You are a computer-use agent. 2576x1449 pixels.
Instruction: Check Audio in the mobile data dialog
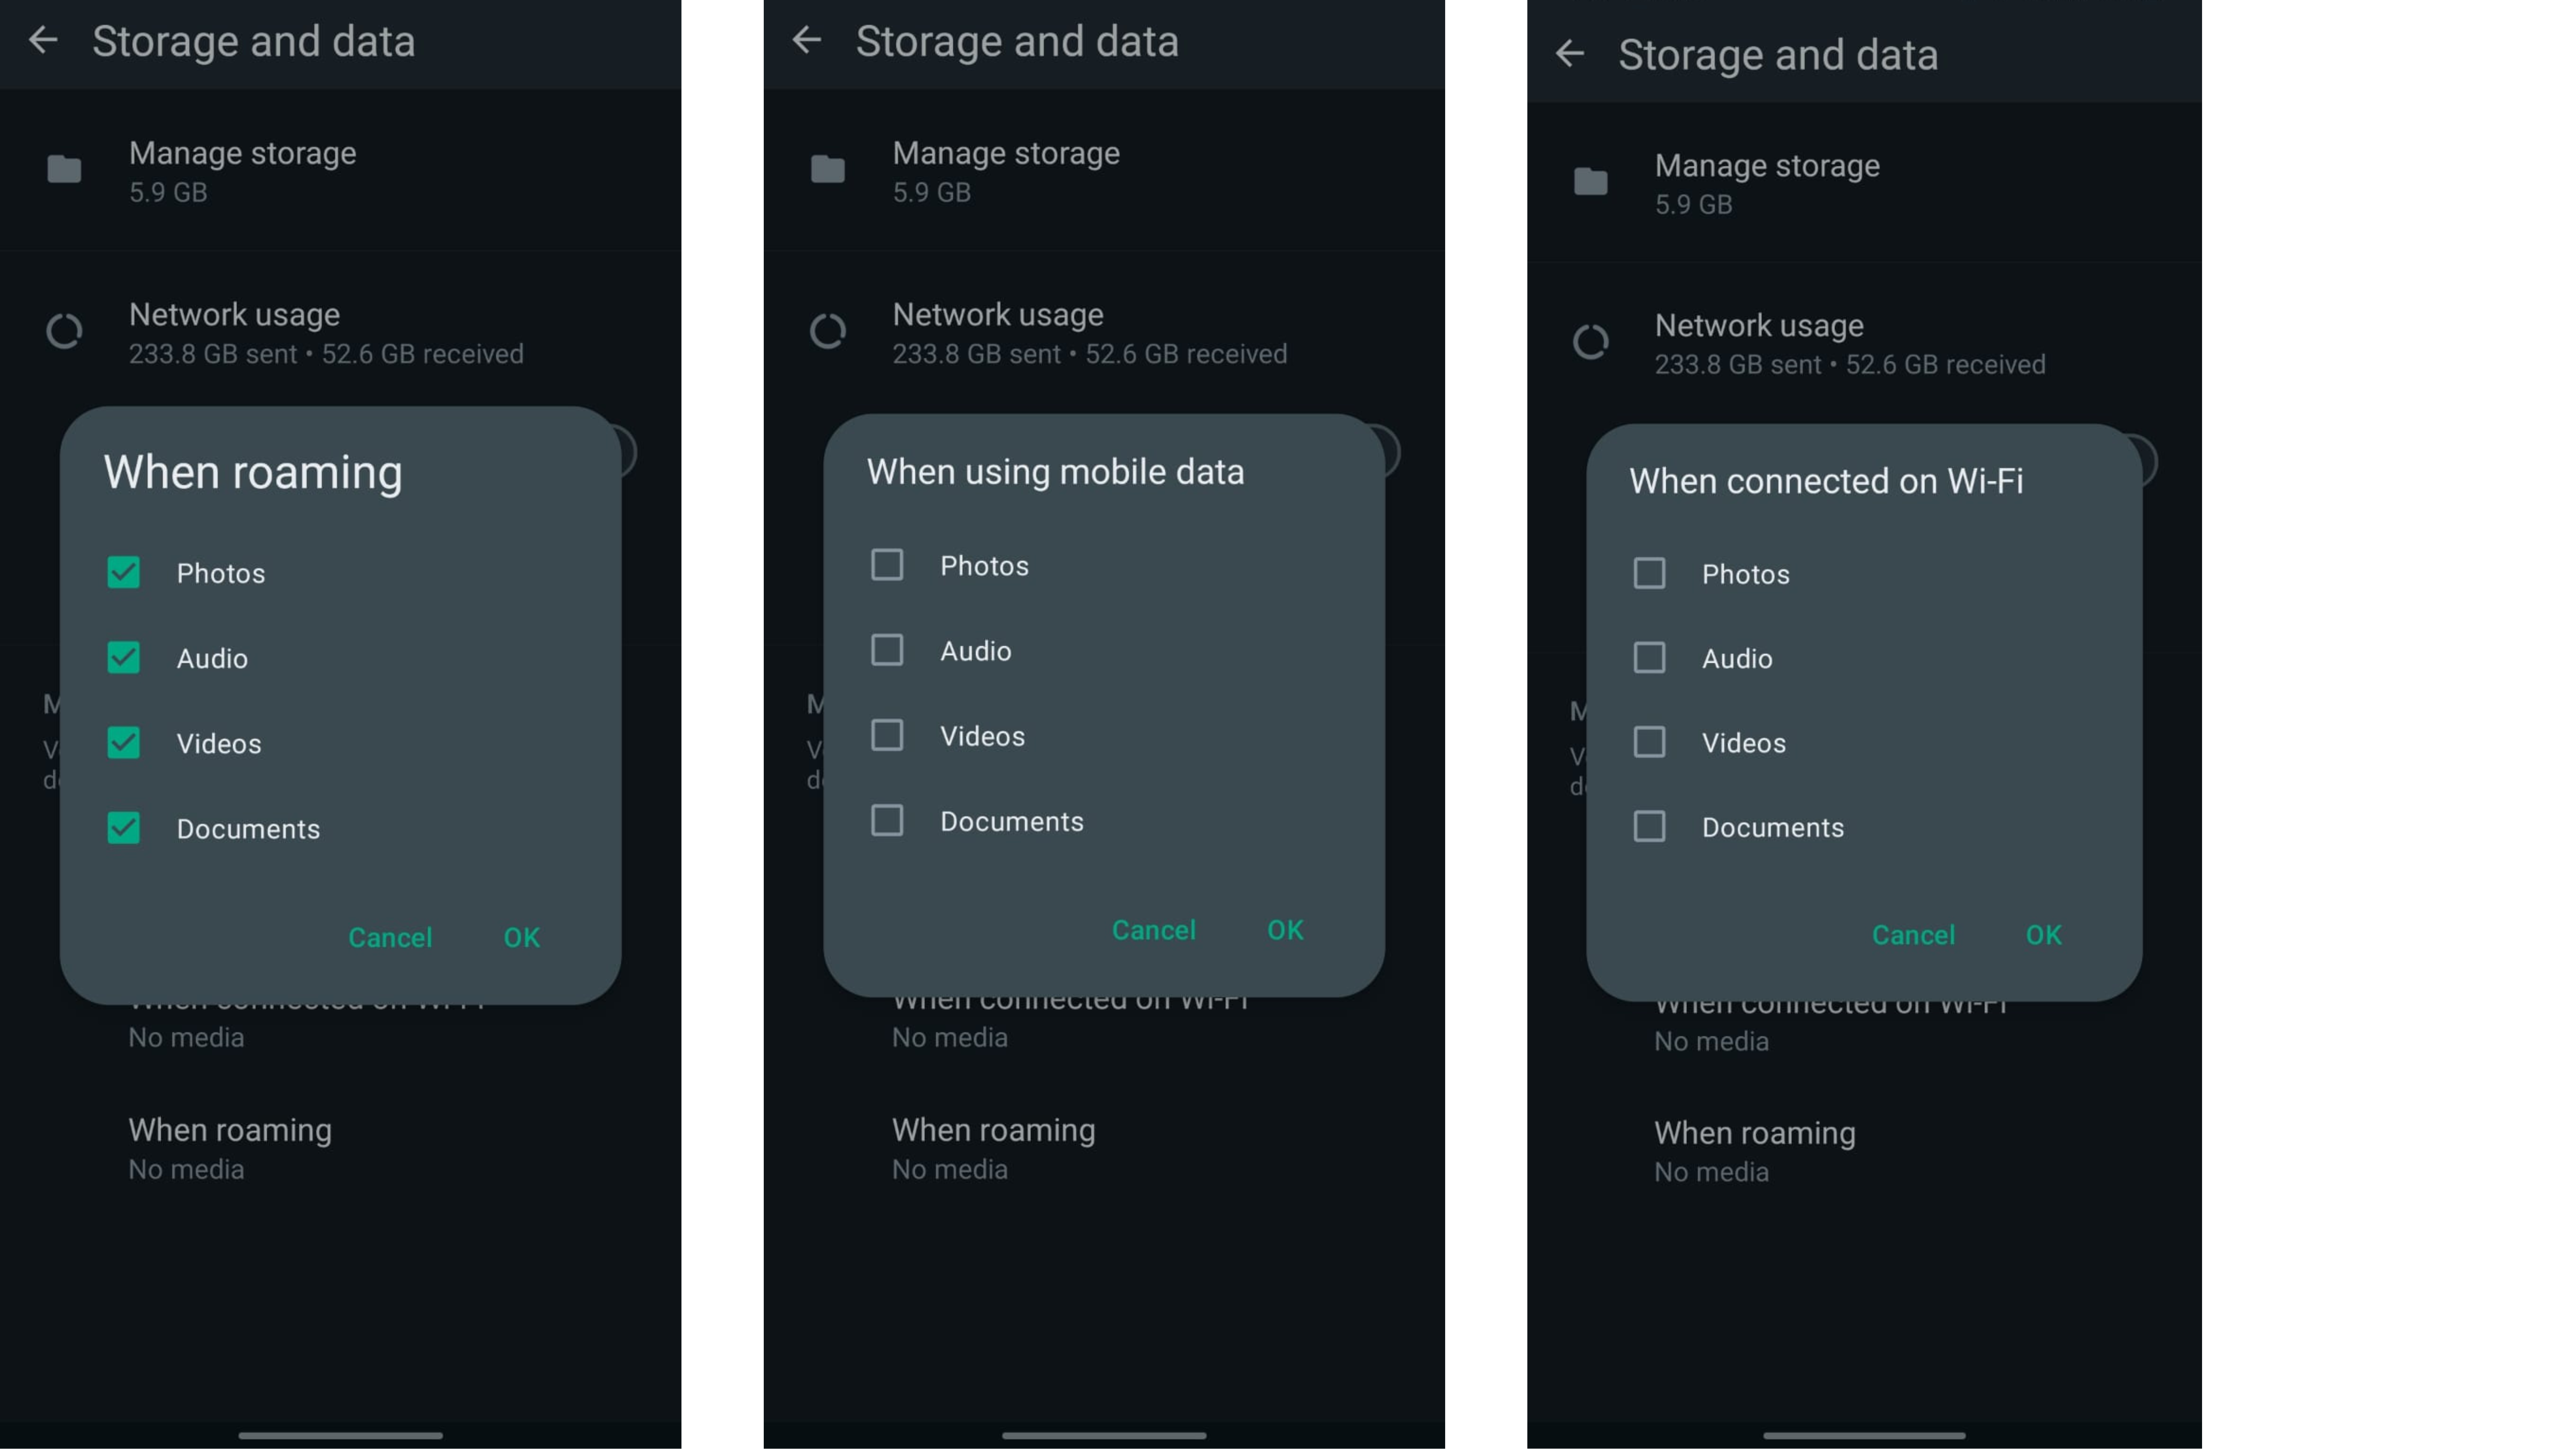tap(887, 651)
